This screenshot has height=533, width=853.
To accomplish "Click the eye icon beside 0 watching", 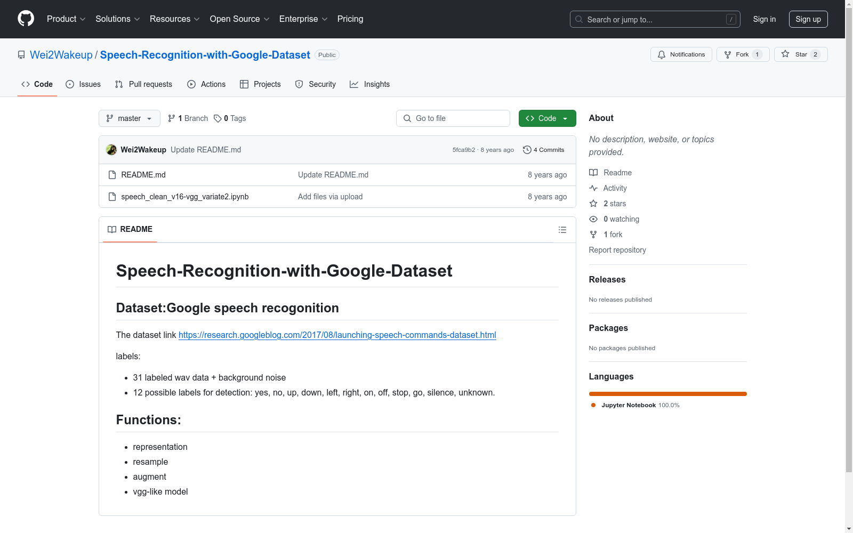I will point(593,219).
